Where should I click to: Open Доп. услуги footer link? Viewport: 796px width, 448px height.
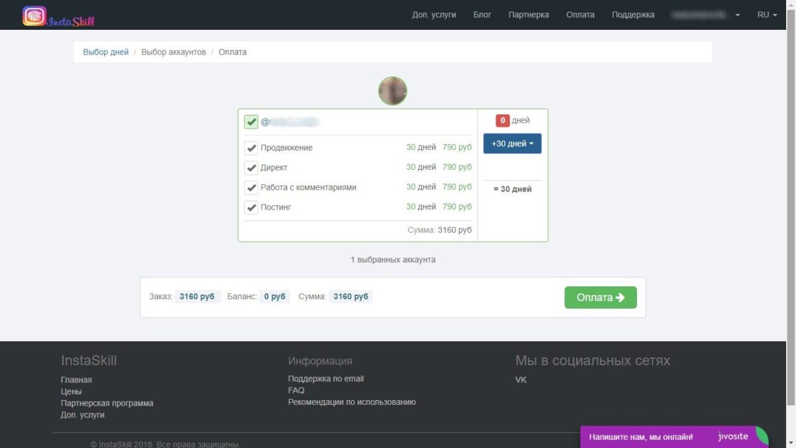click(82, 415)
